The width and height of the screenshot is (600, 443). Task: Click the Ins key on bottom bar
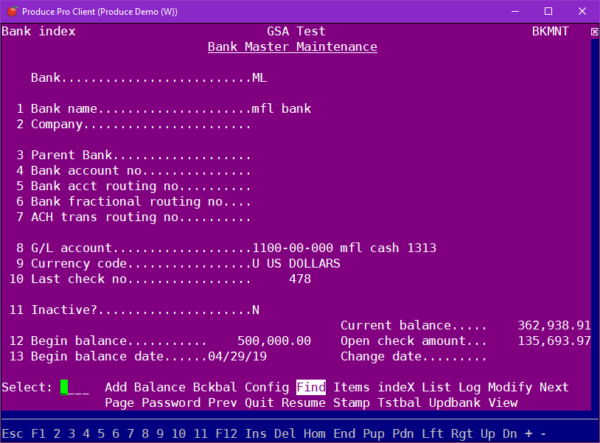pos(256,434)
